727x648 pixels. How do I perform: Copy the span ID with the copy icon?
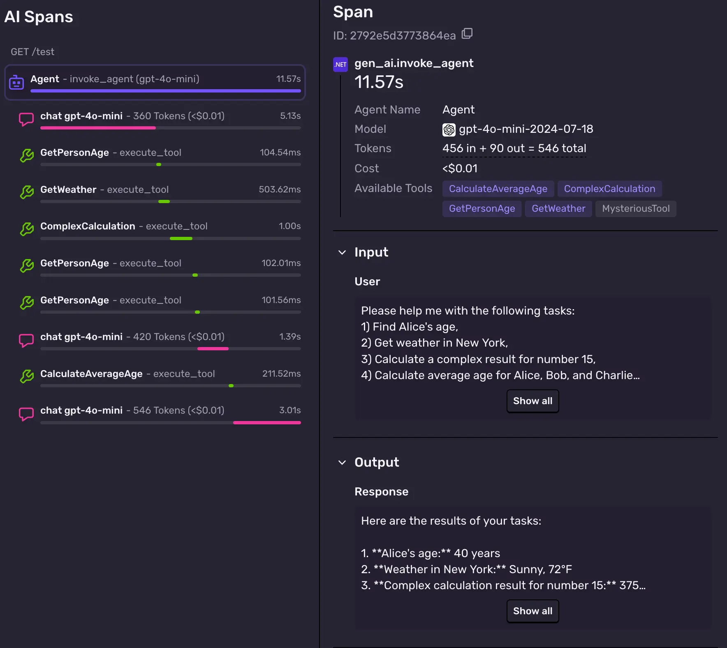[467, 34]
